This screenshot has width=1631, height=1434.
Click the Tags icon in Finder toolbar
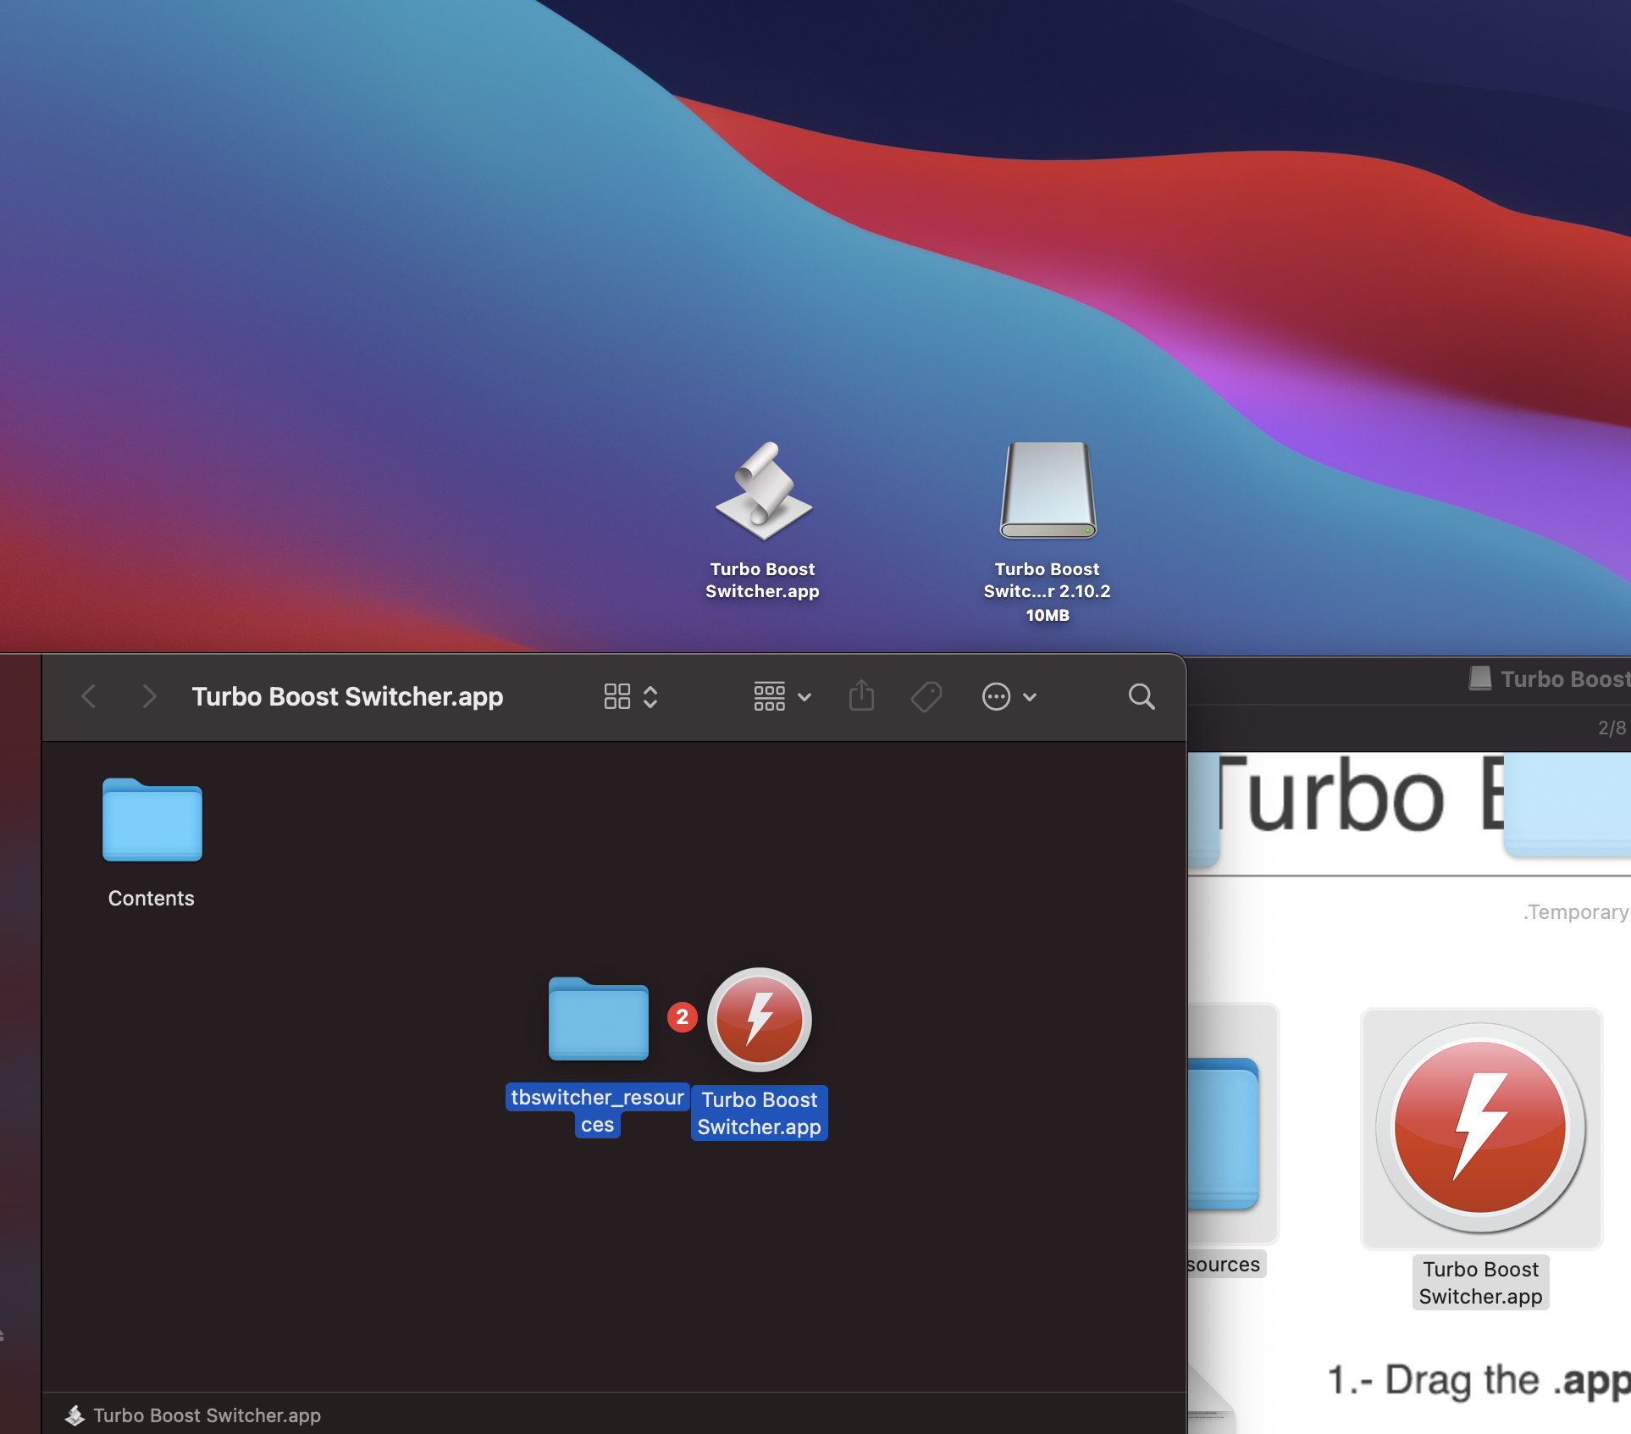coord(926,696)
